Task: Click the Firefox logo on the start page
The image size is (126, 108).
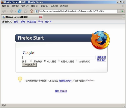Action: tap(101, 40)
